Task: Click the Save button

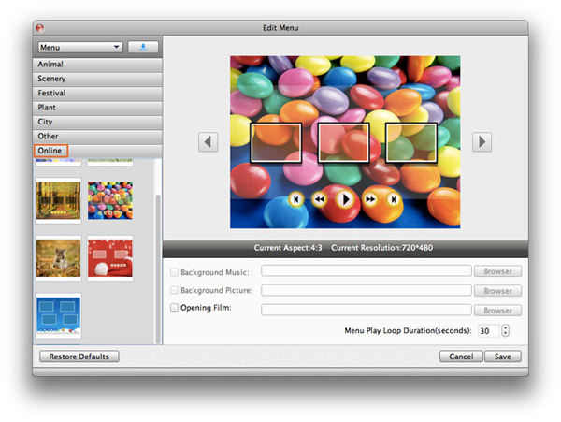Action: click(x=503, y=357)
